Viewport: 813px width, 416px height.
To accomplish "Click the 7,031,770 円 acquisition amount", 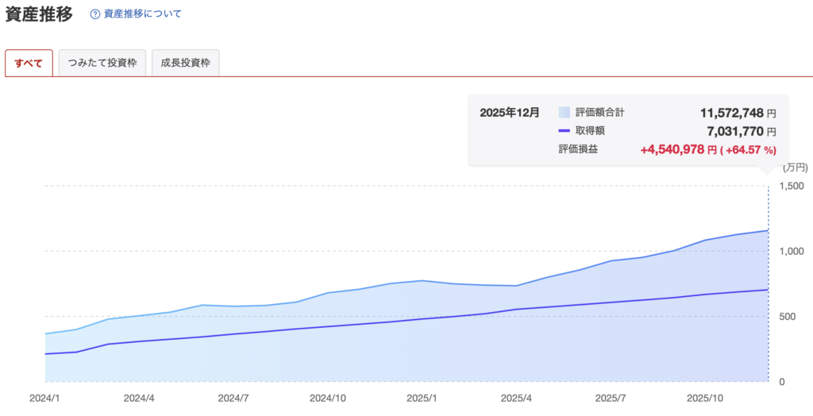I will [738, 131].
